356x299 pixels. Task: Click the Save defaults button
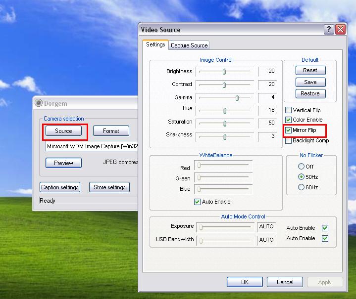(x=310, y=82)
